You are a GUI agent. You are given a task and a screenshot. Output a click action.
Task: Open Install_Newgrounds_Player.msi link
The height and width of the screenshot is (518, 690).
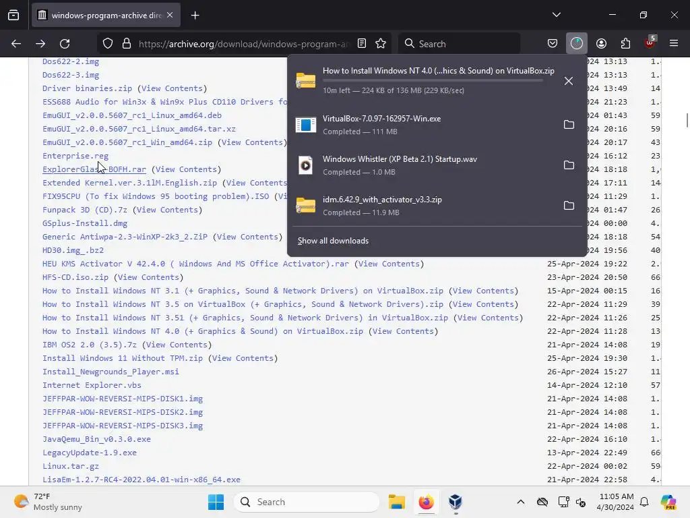pos(111,372)
